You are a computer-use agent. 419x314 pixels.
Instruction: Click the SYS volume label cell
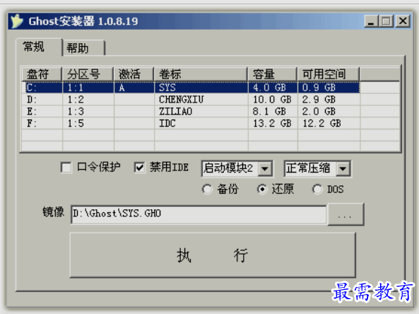click(167, 88)
